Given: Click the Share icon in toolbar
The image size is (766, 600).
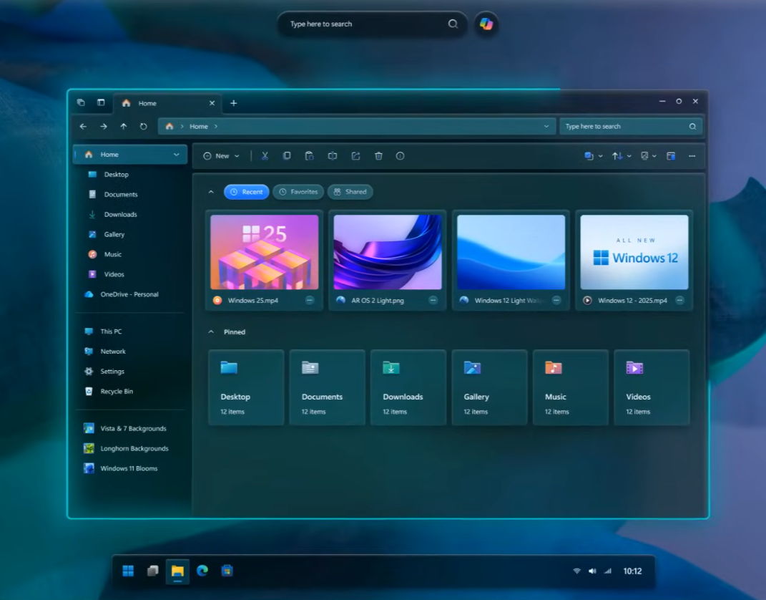Looking at the screenshot, I should (x=355, y=156).
